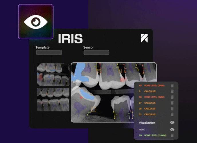This screenshot has height=143, width=197.
Task: Delete the 28 Calculus finding
Action: 172,109
